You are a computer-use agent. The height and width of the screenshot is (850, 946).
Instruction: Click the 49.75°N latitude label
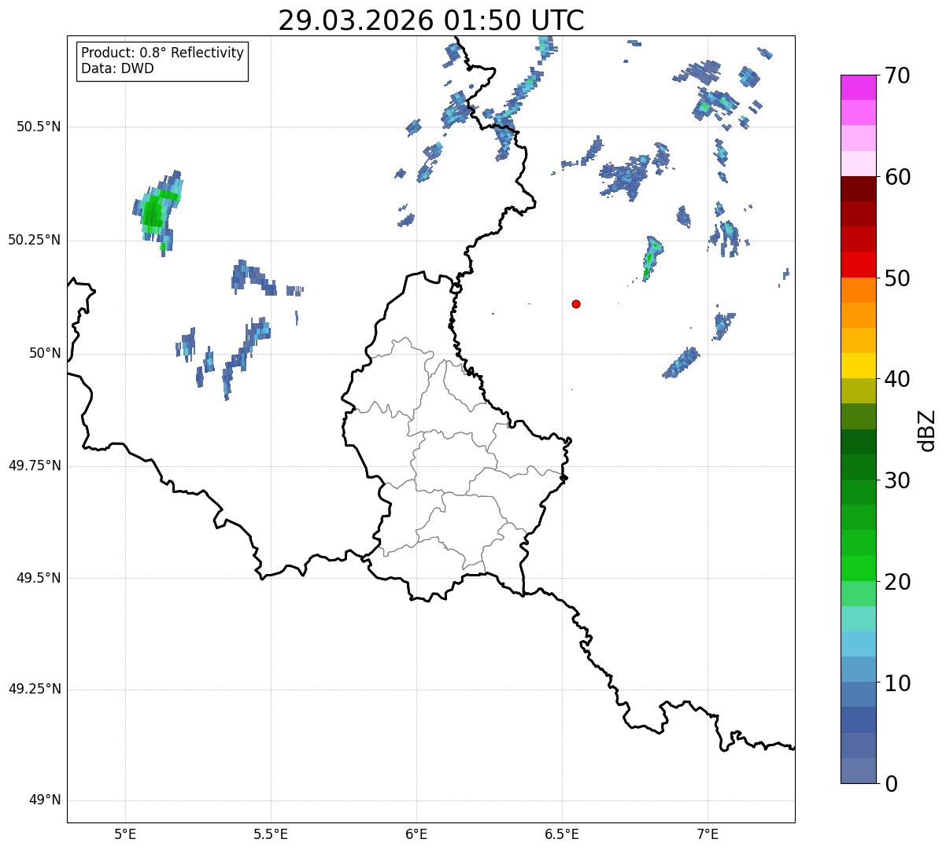[35, 465]
